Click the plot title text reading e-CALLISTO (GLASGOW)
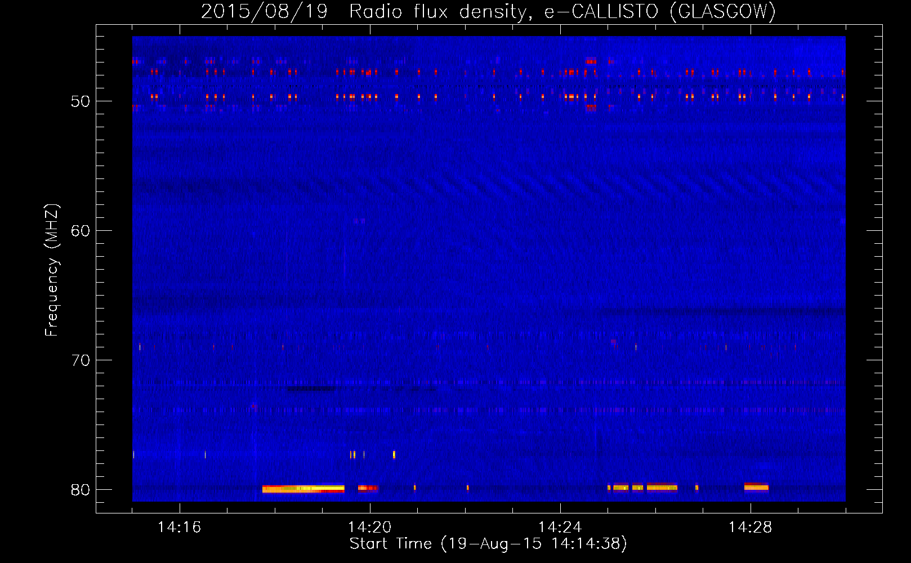 pyautogui.click(x=660, y=12)
